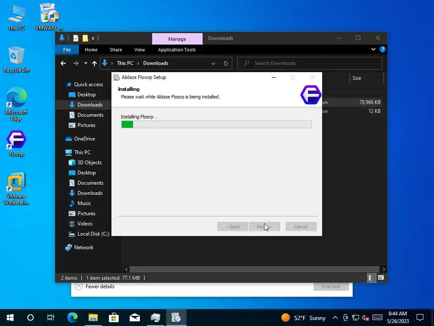Select Quick access in navigation pane

point(88,84)
